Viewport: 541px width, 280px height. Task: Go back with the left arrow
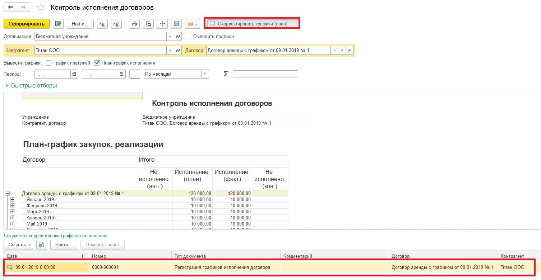[10, 7]
